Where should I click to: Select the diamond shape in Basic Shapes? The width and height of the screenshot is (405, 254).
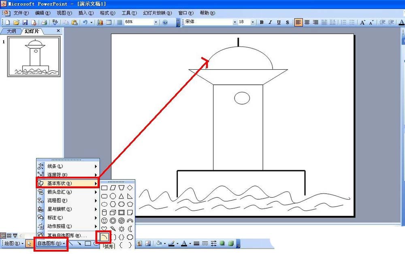[x=130, y=188]
